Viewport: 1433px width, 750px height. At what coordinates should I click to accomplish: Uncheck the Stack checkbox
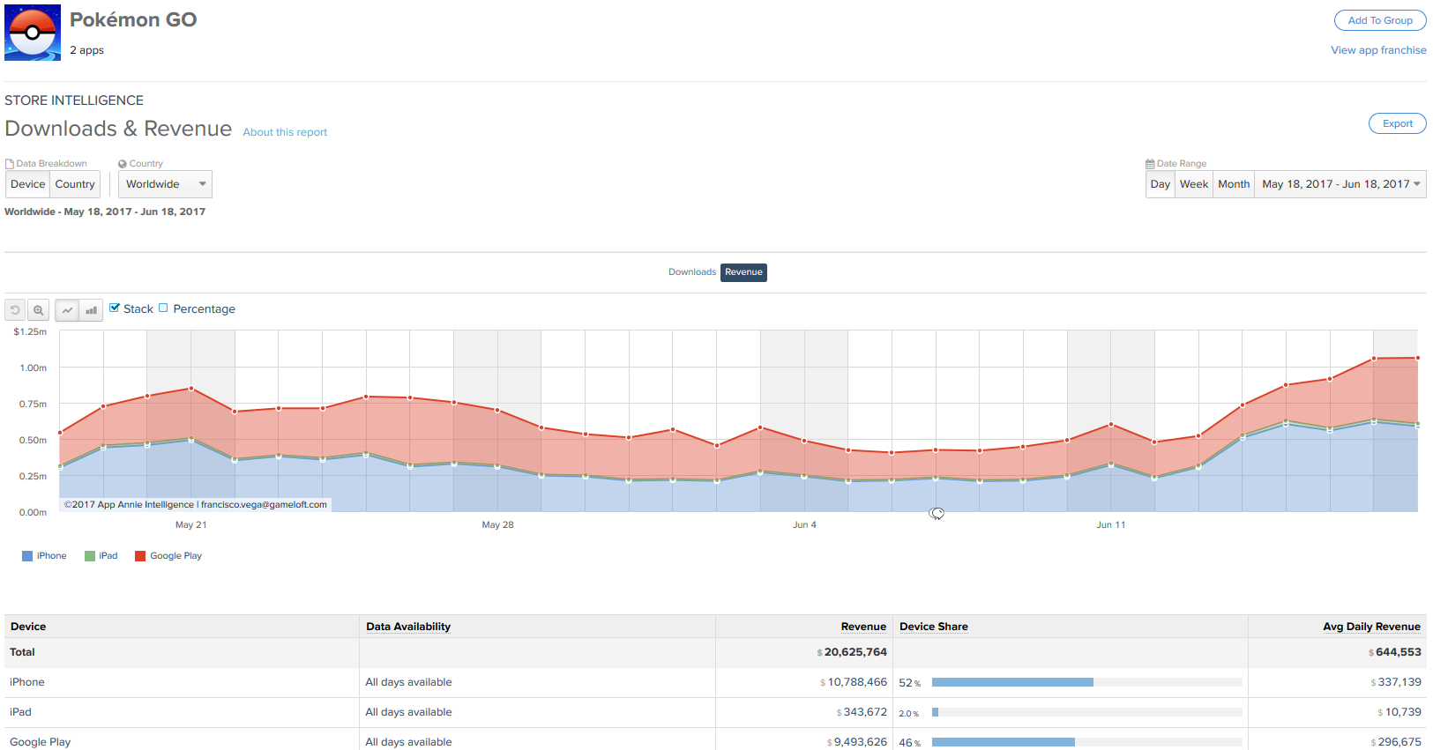[x=115, y=308]
